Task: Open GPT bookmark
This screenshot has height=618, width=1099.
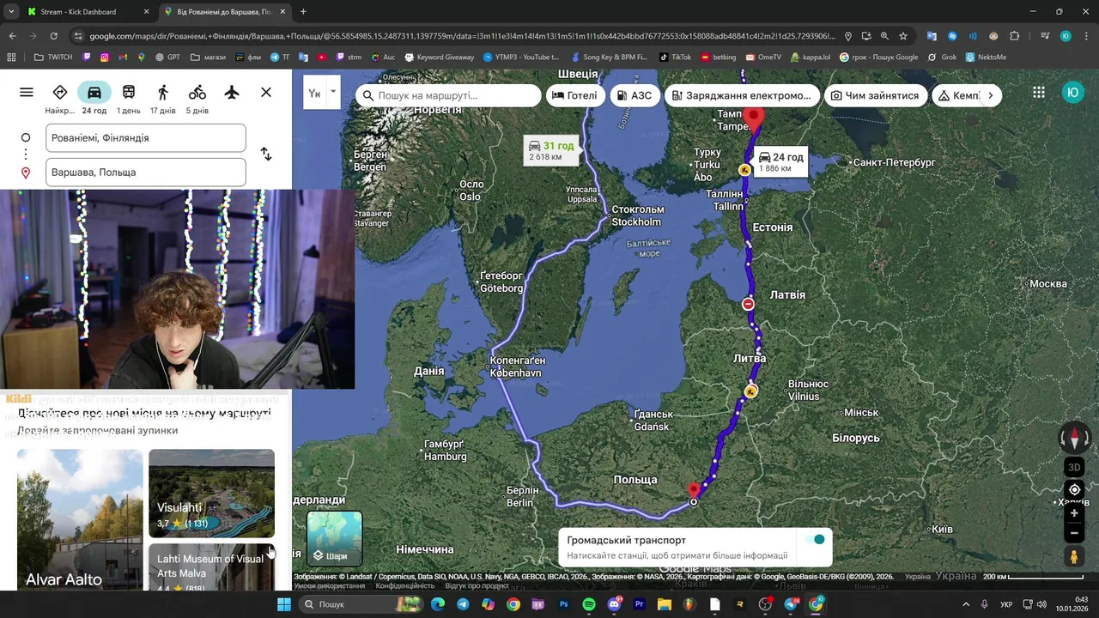Action: click(167, 58)
